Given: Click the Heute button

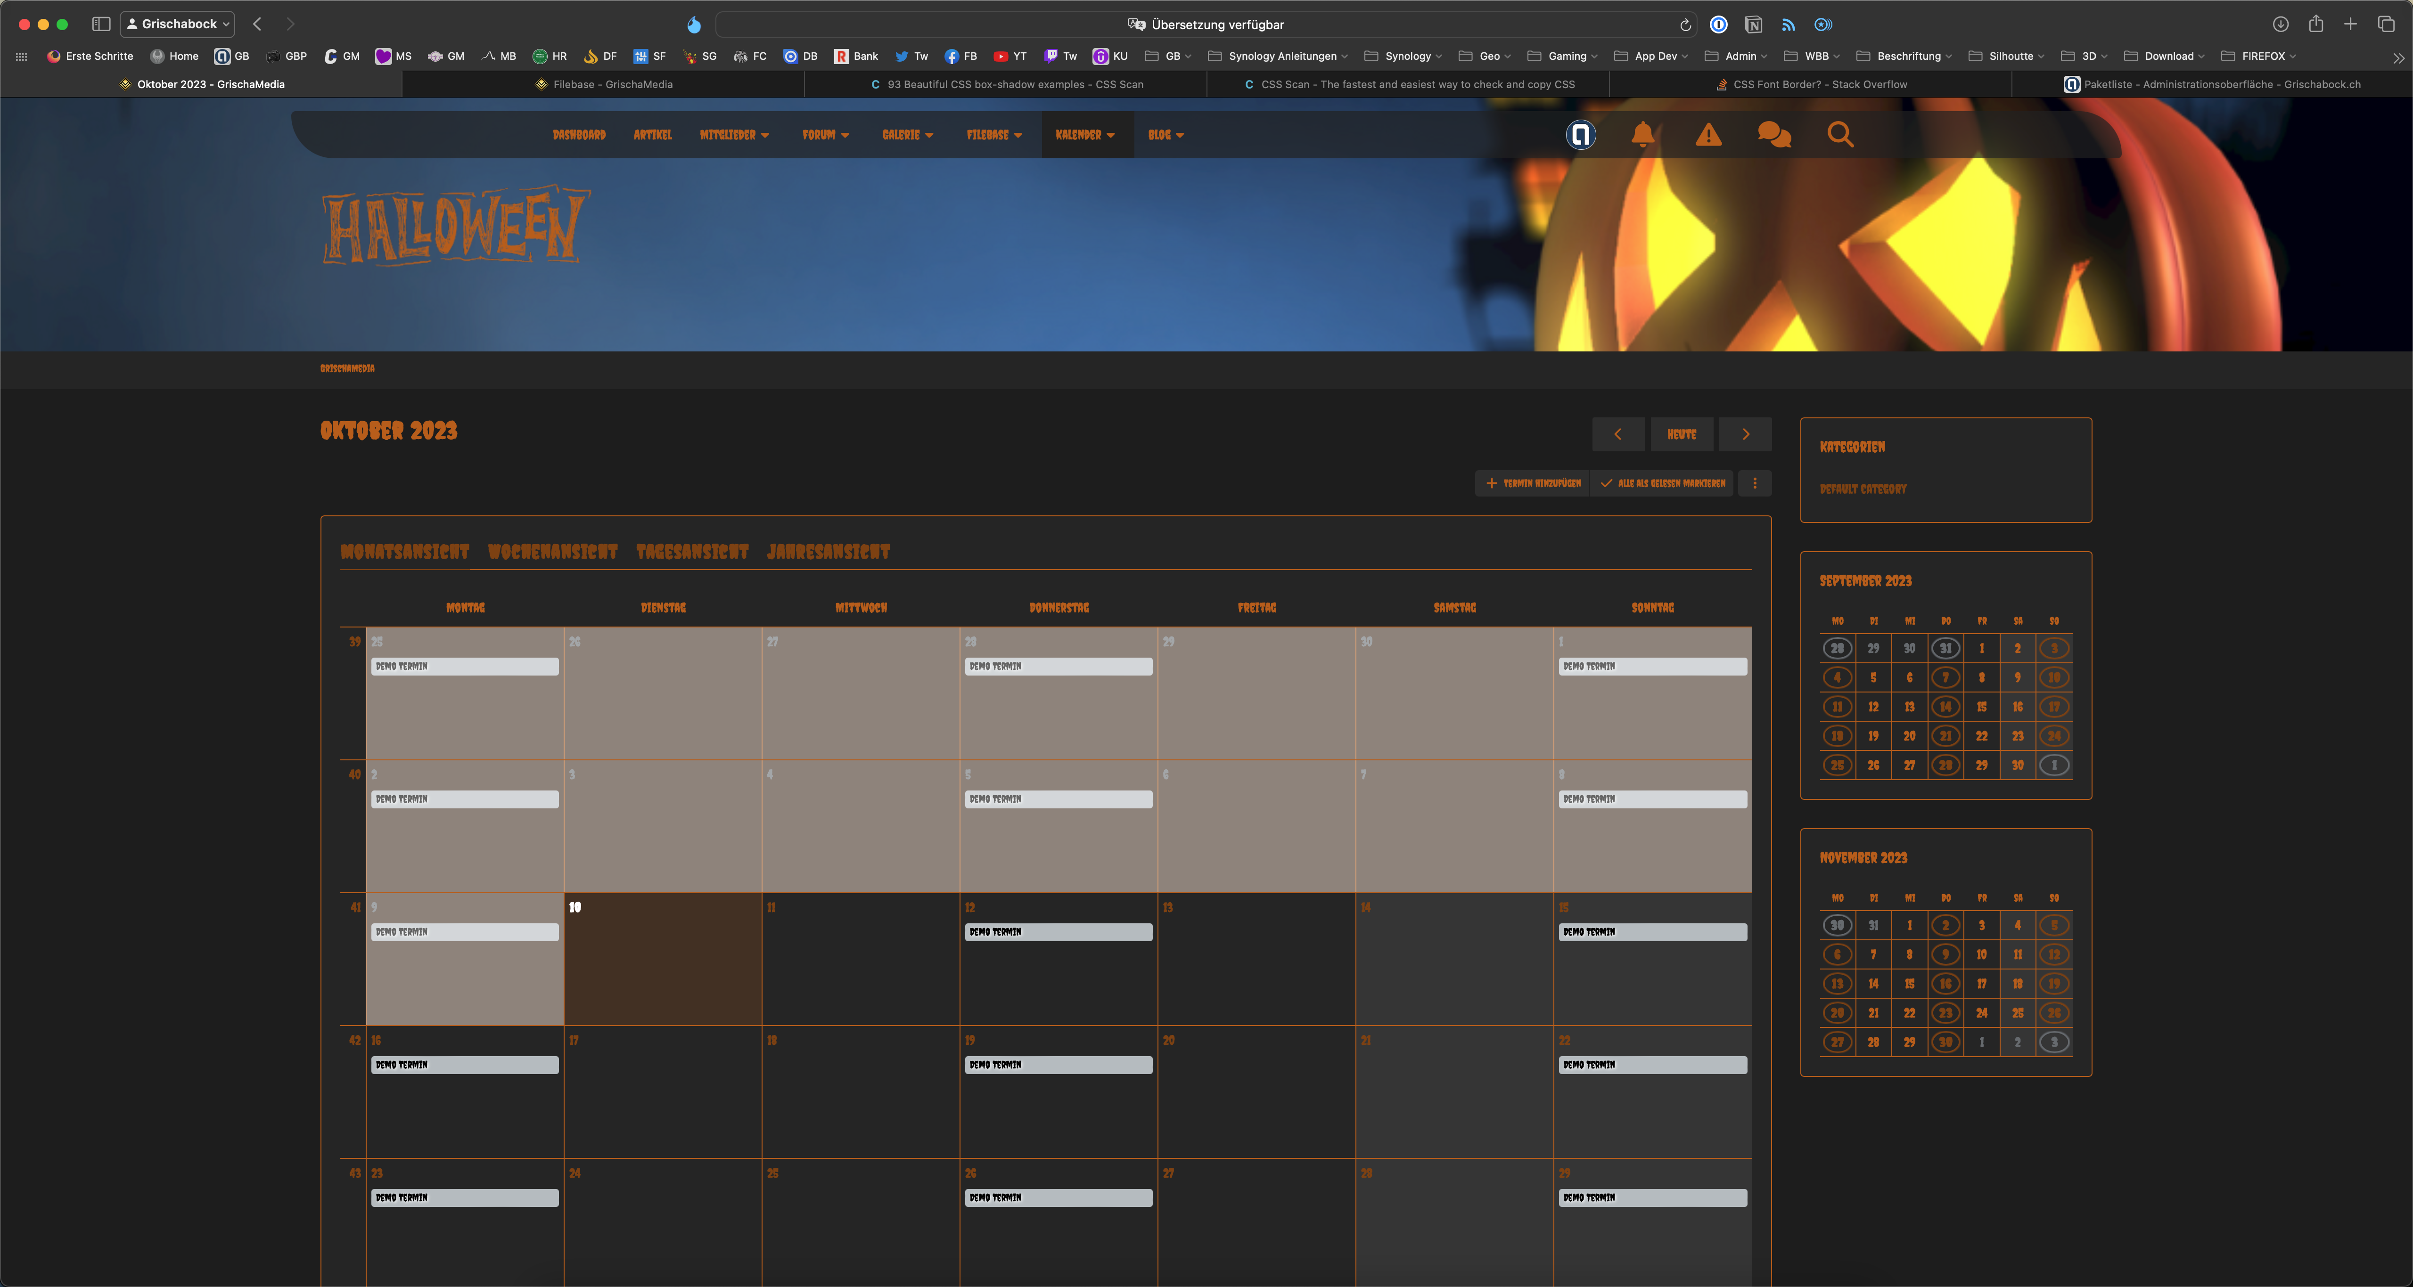Looking at the screenshot, I should 1682,434.
